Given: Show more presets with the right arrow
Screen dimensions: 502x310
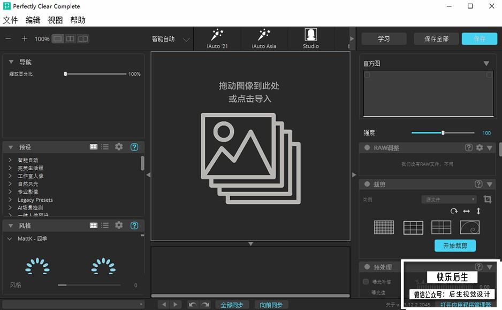Looking at the screenshot, I should [x=352, y=38].
